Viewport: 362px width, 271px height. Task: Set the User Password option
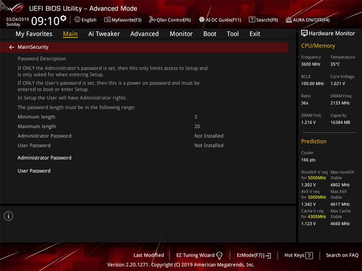tap(34, 171)
